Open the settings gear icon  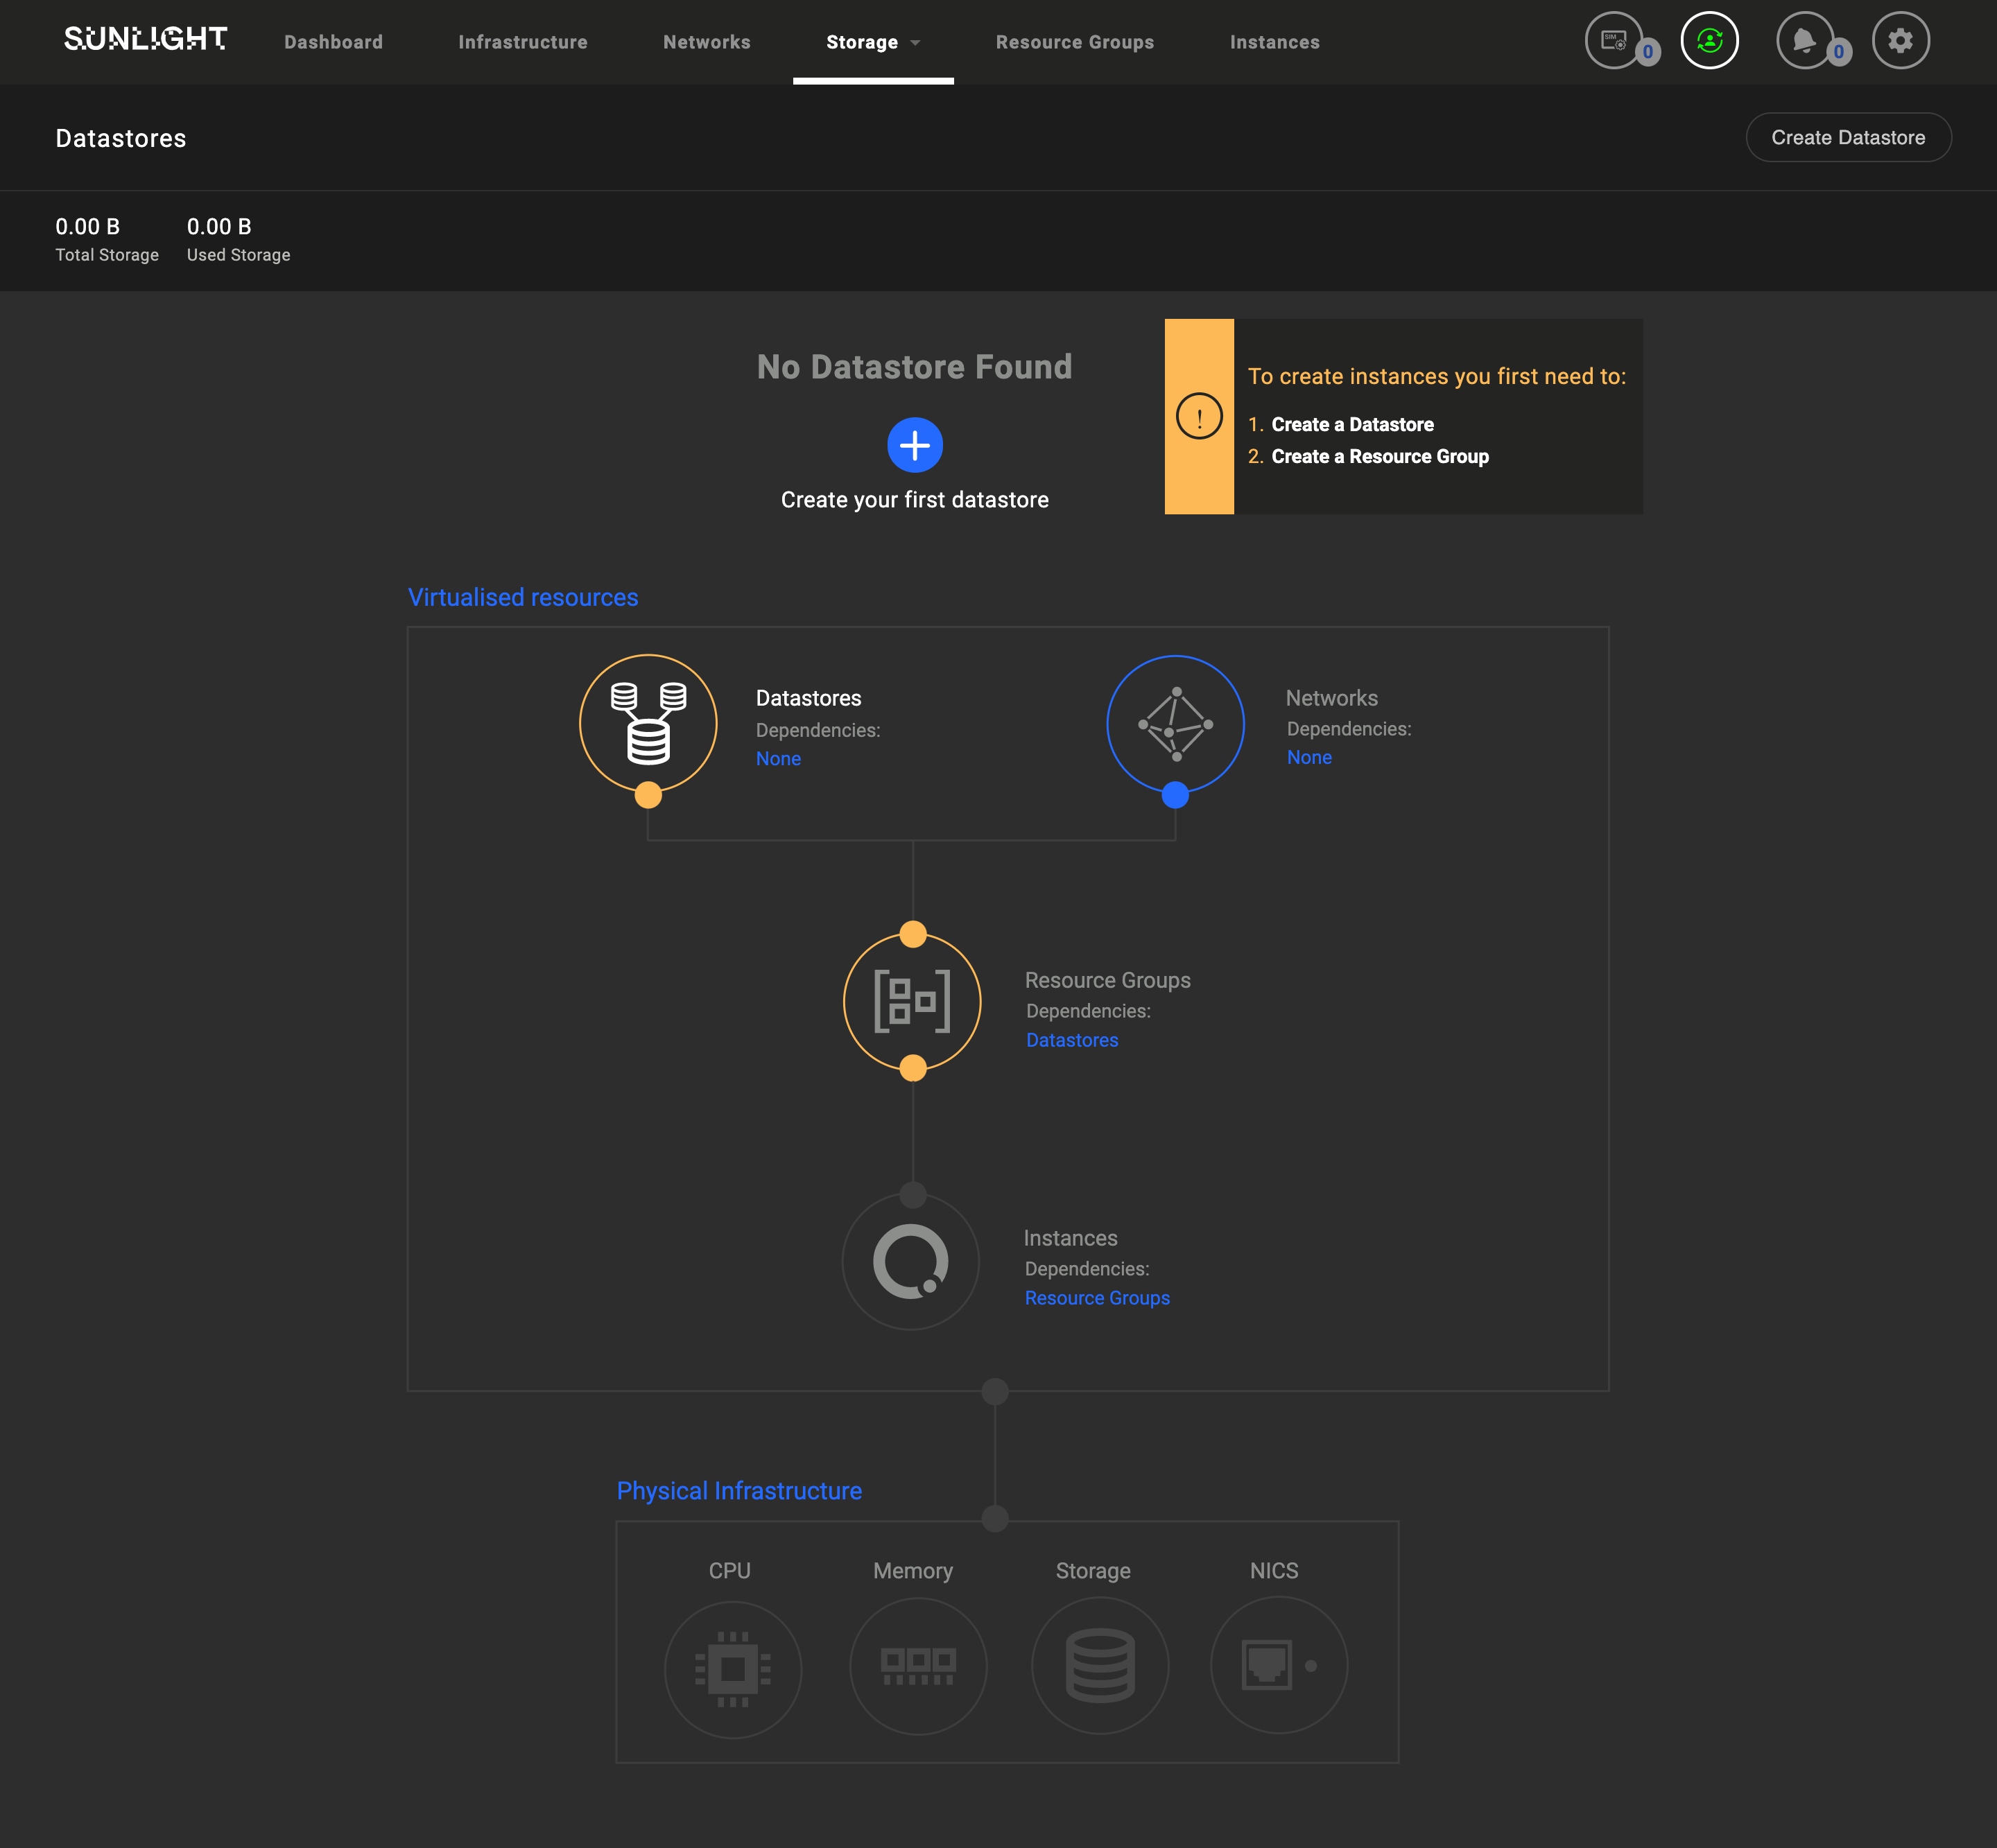[x=1900, y=40]
